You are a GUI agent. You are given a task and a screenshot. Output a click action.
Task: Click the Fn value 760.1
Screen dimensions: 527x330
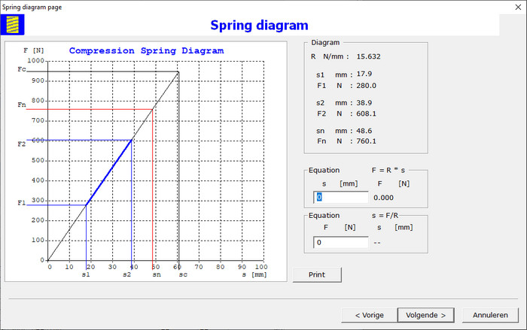click(x=366, y=141)
